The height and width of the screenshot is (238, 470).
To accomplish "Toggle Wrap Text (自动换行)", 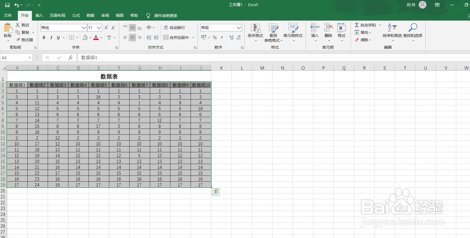I will 174,28.
